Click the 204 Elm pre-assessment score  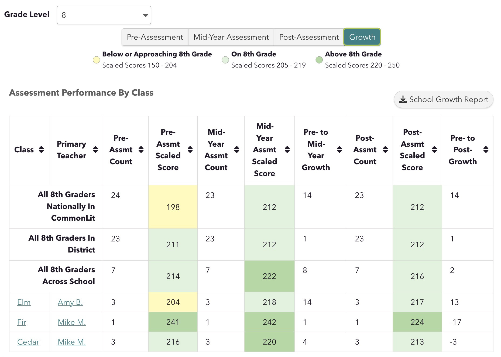coord(173,302)
